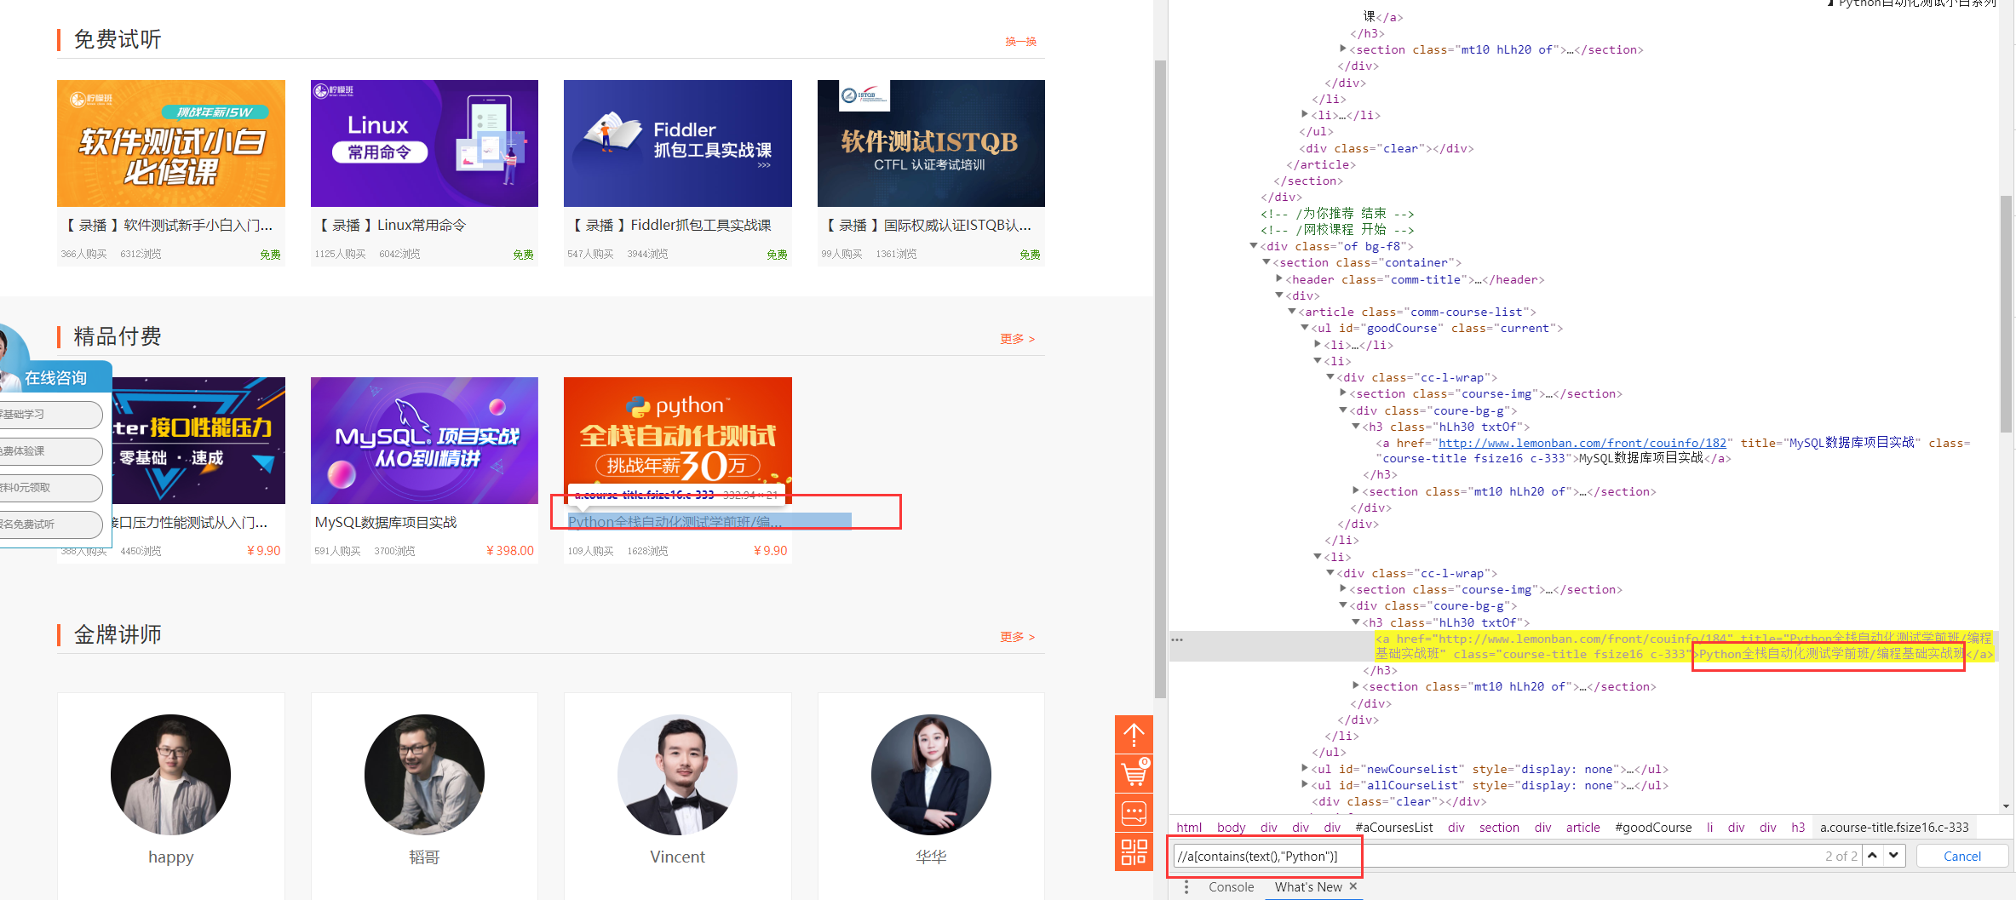2016x900 pixels.
Task: Open the shopping cart icon
Action: coord(1134,774)
